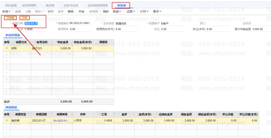
Task: Open the 应收明细账 tab
Action: [x=29, y=6]
